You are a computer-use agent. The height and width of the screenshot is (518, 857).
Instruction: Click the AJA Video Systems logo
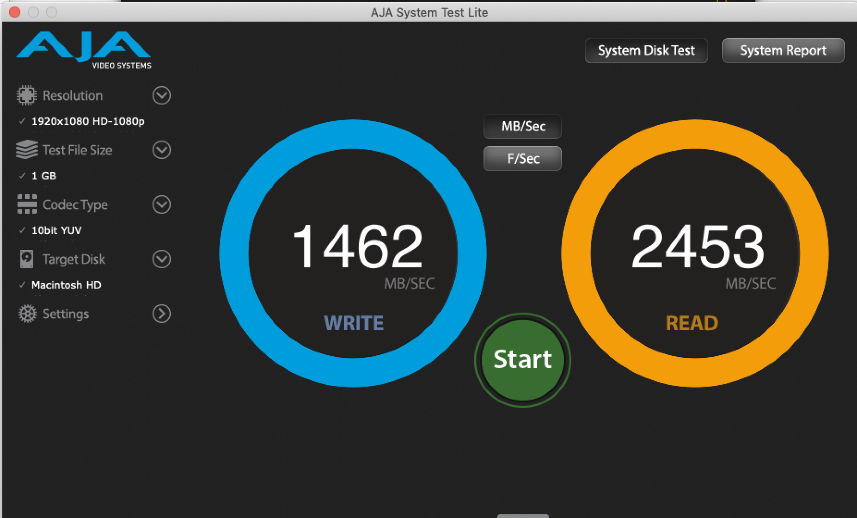pos(84,50)
